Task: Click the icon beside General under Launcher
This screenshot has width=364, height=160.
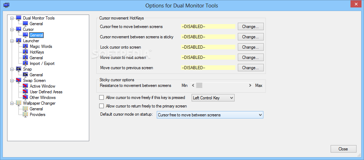Action: pyautogui.click(x=25, y=58)
